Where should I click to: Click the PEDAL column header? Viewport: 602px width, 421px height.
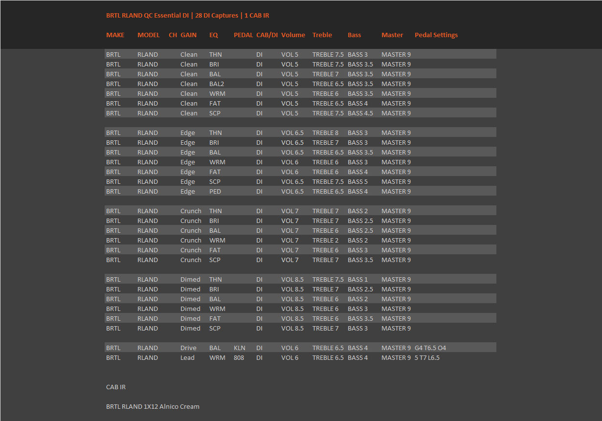tap(244, 35)
